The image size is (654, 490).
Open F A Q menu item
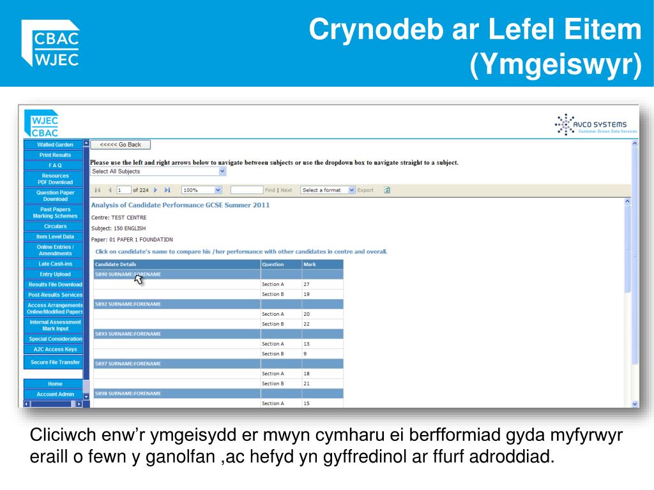(55, 165)
